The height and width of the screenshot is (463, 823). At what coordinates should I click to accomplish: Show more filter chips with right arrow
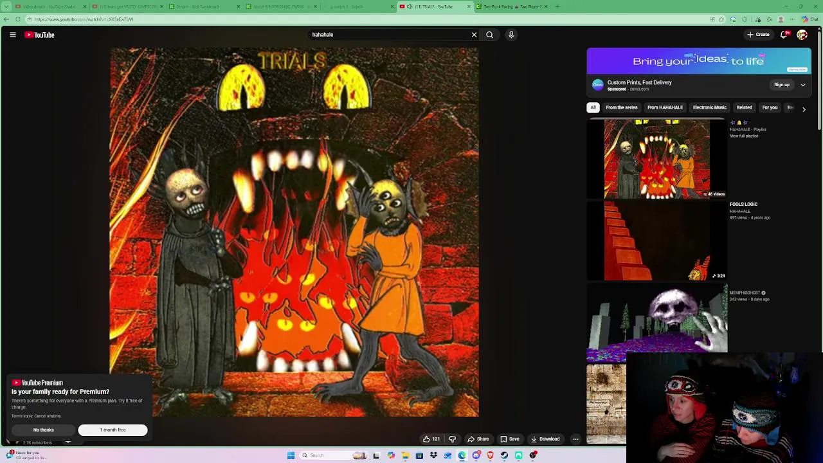pyautogui.click(x=804, y=109)
